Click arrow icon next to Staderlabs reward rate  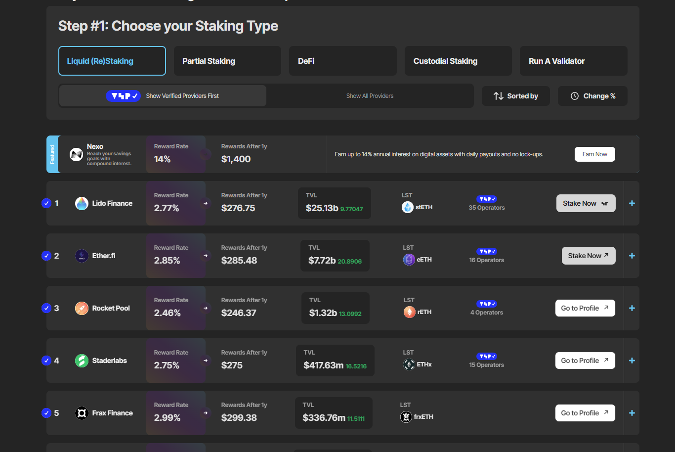tap(206, 361)
